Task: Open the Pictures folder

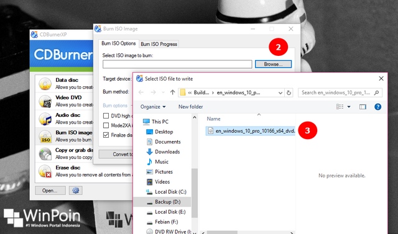Action: 159,172
